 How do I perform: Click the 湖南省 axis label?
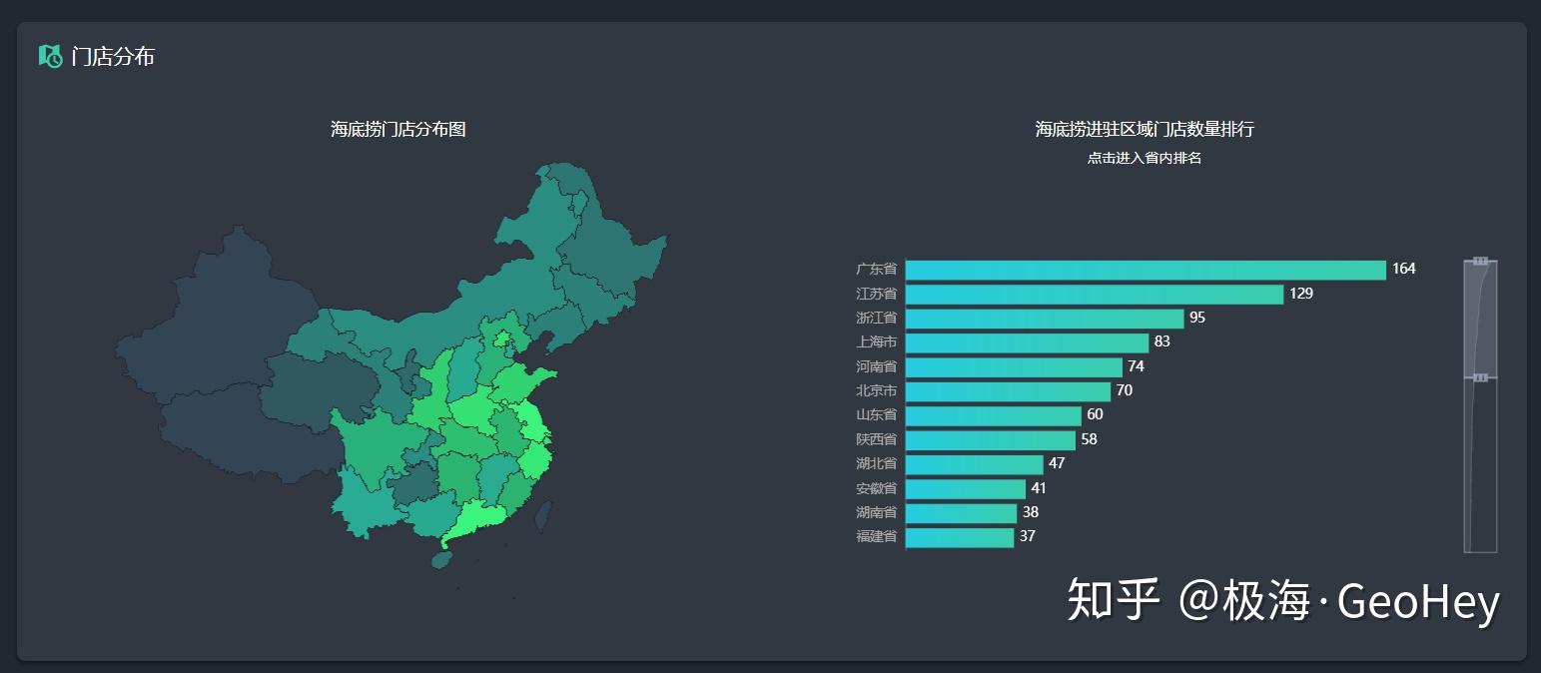click(x=876, y=512)
